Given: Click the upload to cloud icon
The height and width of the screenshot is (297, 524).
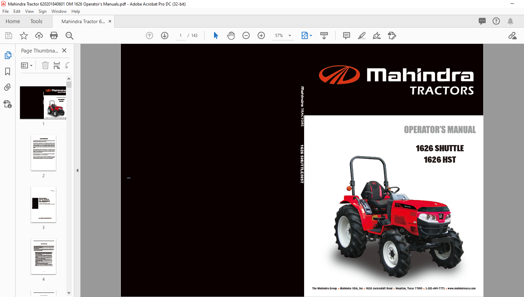Looking at the screenshot, I should pos(39,36).
